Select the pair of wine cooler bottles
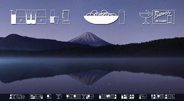 (31, 17)
